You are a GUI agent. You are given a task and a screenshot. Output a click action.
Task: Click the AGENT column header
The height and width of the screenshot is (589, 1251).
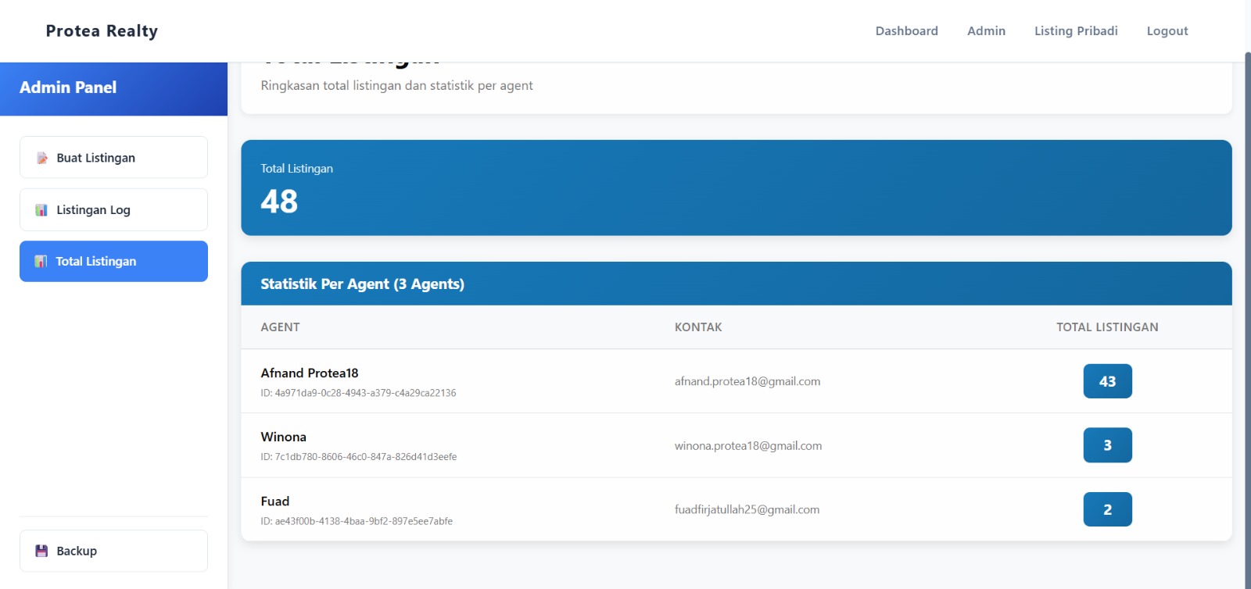(280, 327)
